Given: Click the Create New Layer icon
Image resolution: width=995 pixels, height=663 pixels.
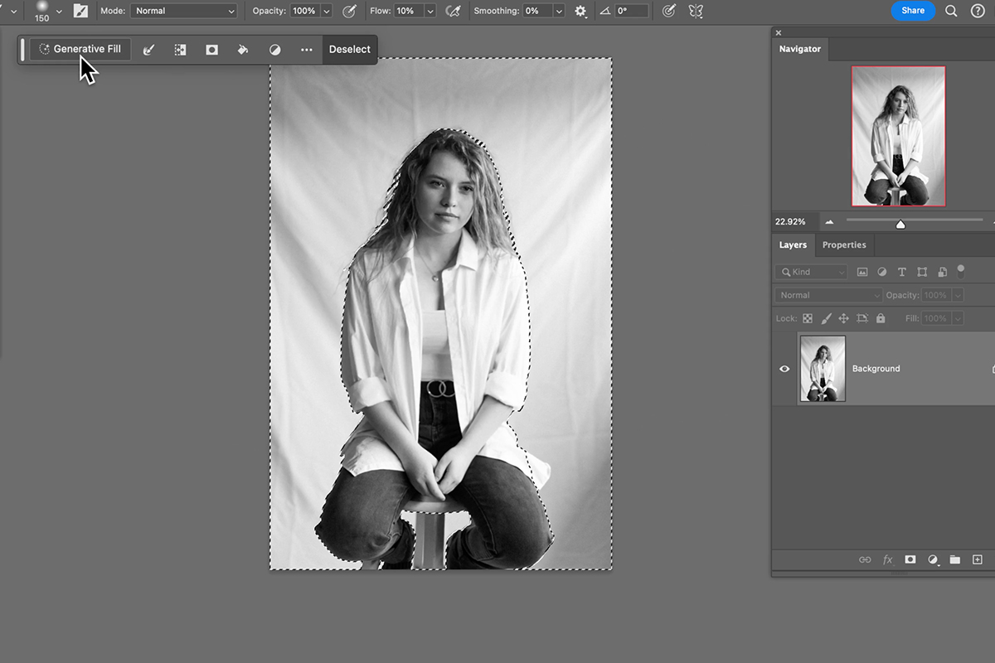Looking at the screenshot, I should pos(978,559).
